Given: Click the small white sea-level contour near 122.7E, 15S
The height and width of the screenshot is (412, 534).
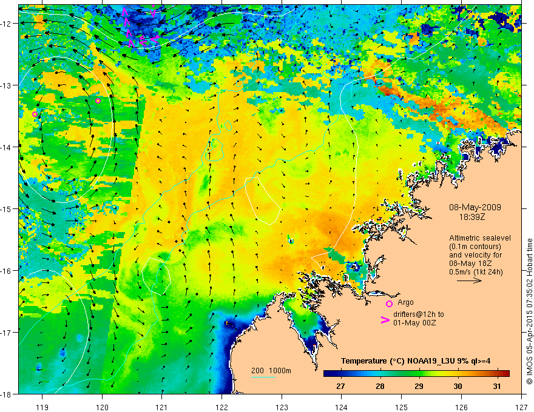Looking at the screenshot, I should pos(263,201).
